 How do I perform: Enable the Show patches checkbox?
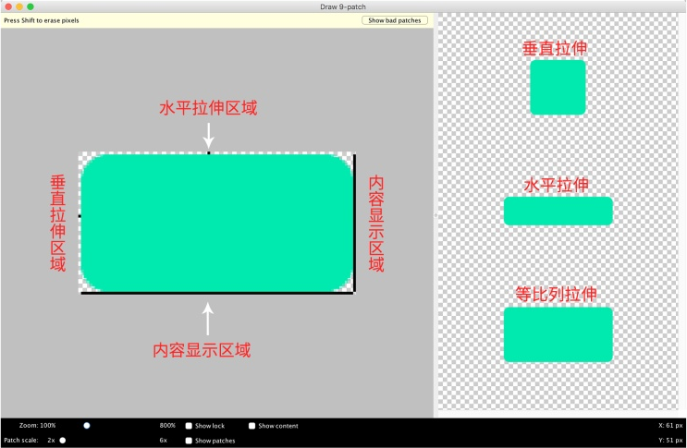190,441
